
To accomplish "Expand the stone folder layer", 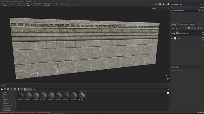I will 174,33.
